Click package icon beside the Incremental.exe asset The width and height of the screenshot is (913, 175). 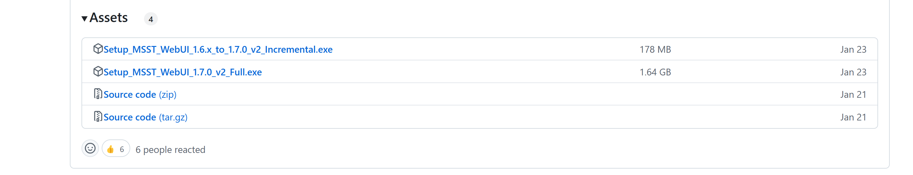click(x=98, y=49)
